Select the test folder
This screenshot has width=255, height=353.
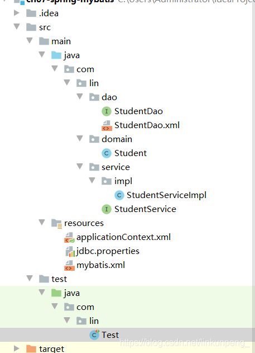point(59,279)
